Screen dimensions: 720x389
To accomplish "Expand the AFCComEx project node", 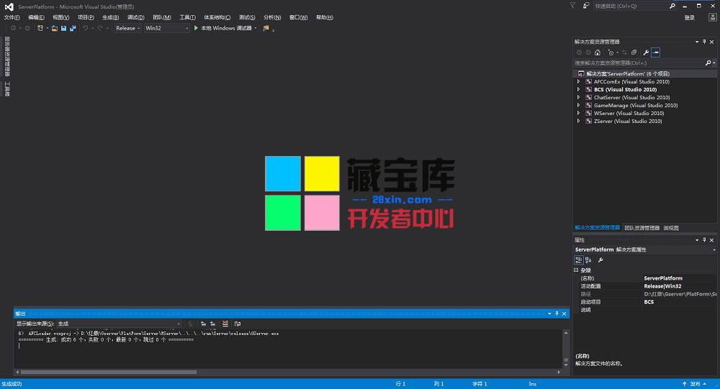I will [578, 82].
